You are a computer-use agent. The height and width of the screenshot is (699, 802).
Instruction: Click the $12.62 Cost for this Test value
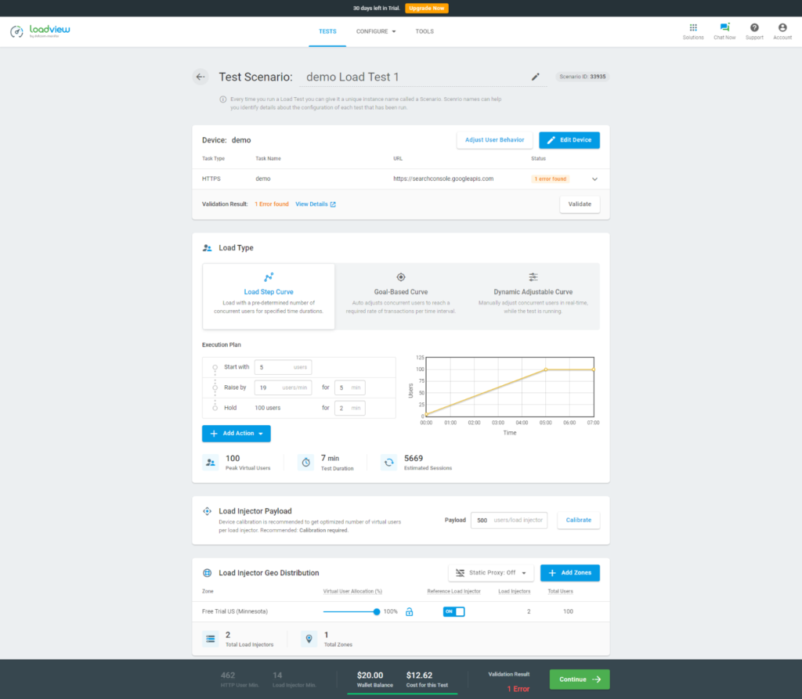tap(420, 676)
